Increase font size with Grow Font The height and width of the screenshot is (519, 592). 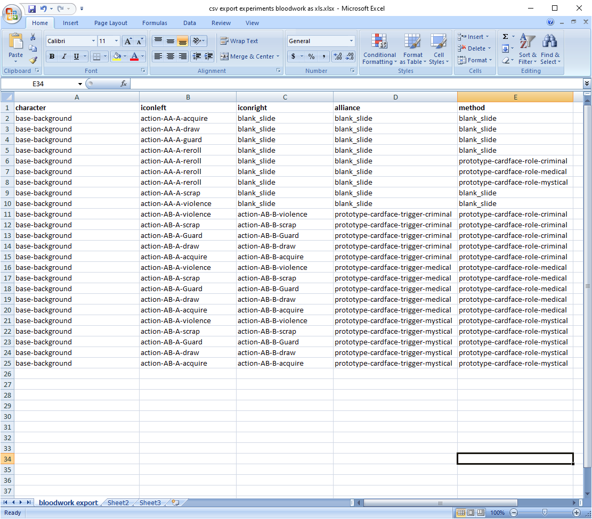pyautogui.click(x=128, y=41)
